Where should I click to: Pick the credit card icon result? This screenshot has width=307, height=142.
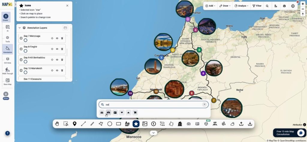coord(115,112)
